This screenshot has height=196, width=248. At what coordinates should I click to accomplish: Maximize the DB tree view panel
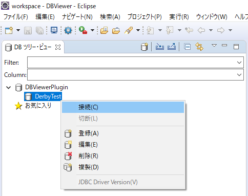pos(236,47)
